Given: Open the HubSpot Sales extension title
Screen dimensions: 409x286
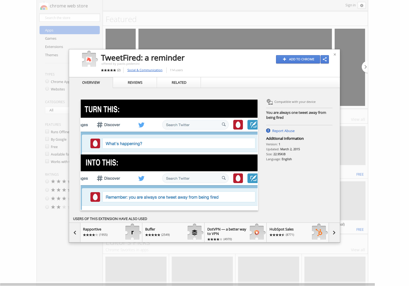Looking at the screenshot, I should [x=281, y=229].
